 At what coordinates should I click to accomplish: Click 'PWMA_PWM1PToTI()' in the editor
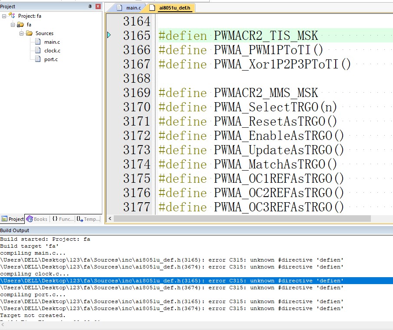268,50
